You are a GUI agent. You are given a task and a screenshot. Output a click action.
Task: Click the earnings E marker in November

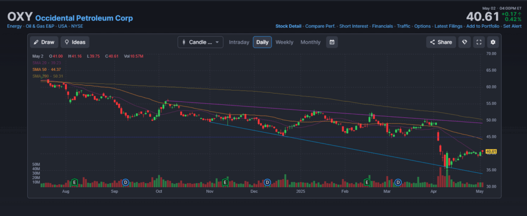tap(225, 183)
